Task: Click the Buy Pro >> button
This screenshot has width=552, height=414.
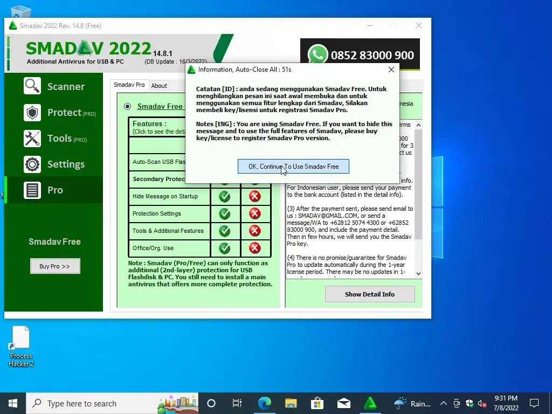Action: [55, 266]
